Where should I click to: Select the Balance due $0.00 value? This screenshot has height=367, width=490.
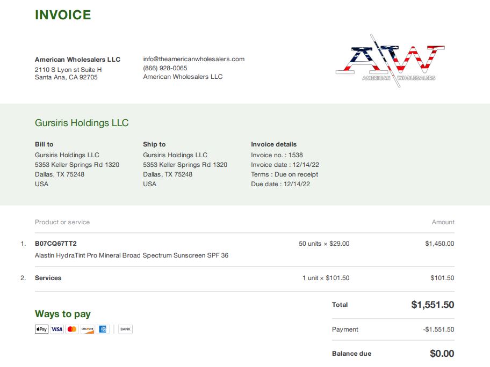click(x=442, y=354)
